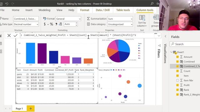
Task: Click the Undo arrow icon
Action: point(7,4)
